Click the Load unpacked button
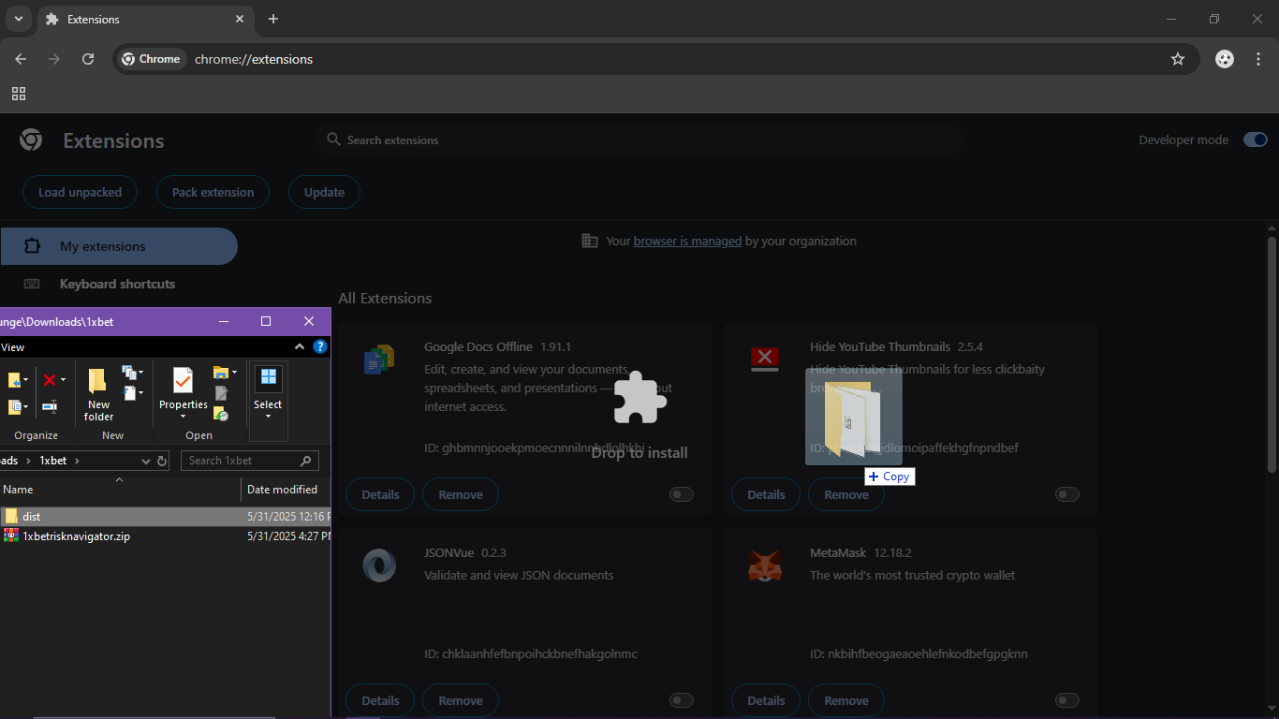The width and height of the screenshot is (1279, 719). click(x=80, y=192)
